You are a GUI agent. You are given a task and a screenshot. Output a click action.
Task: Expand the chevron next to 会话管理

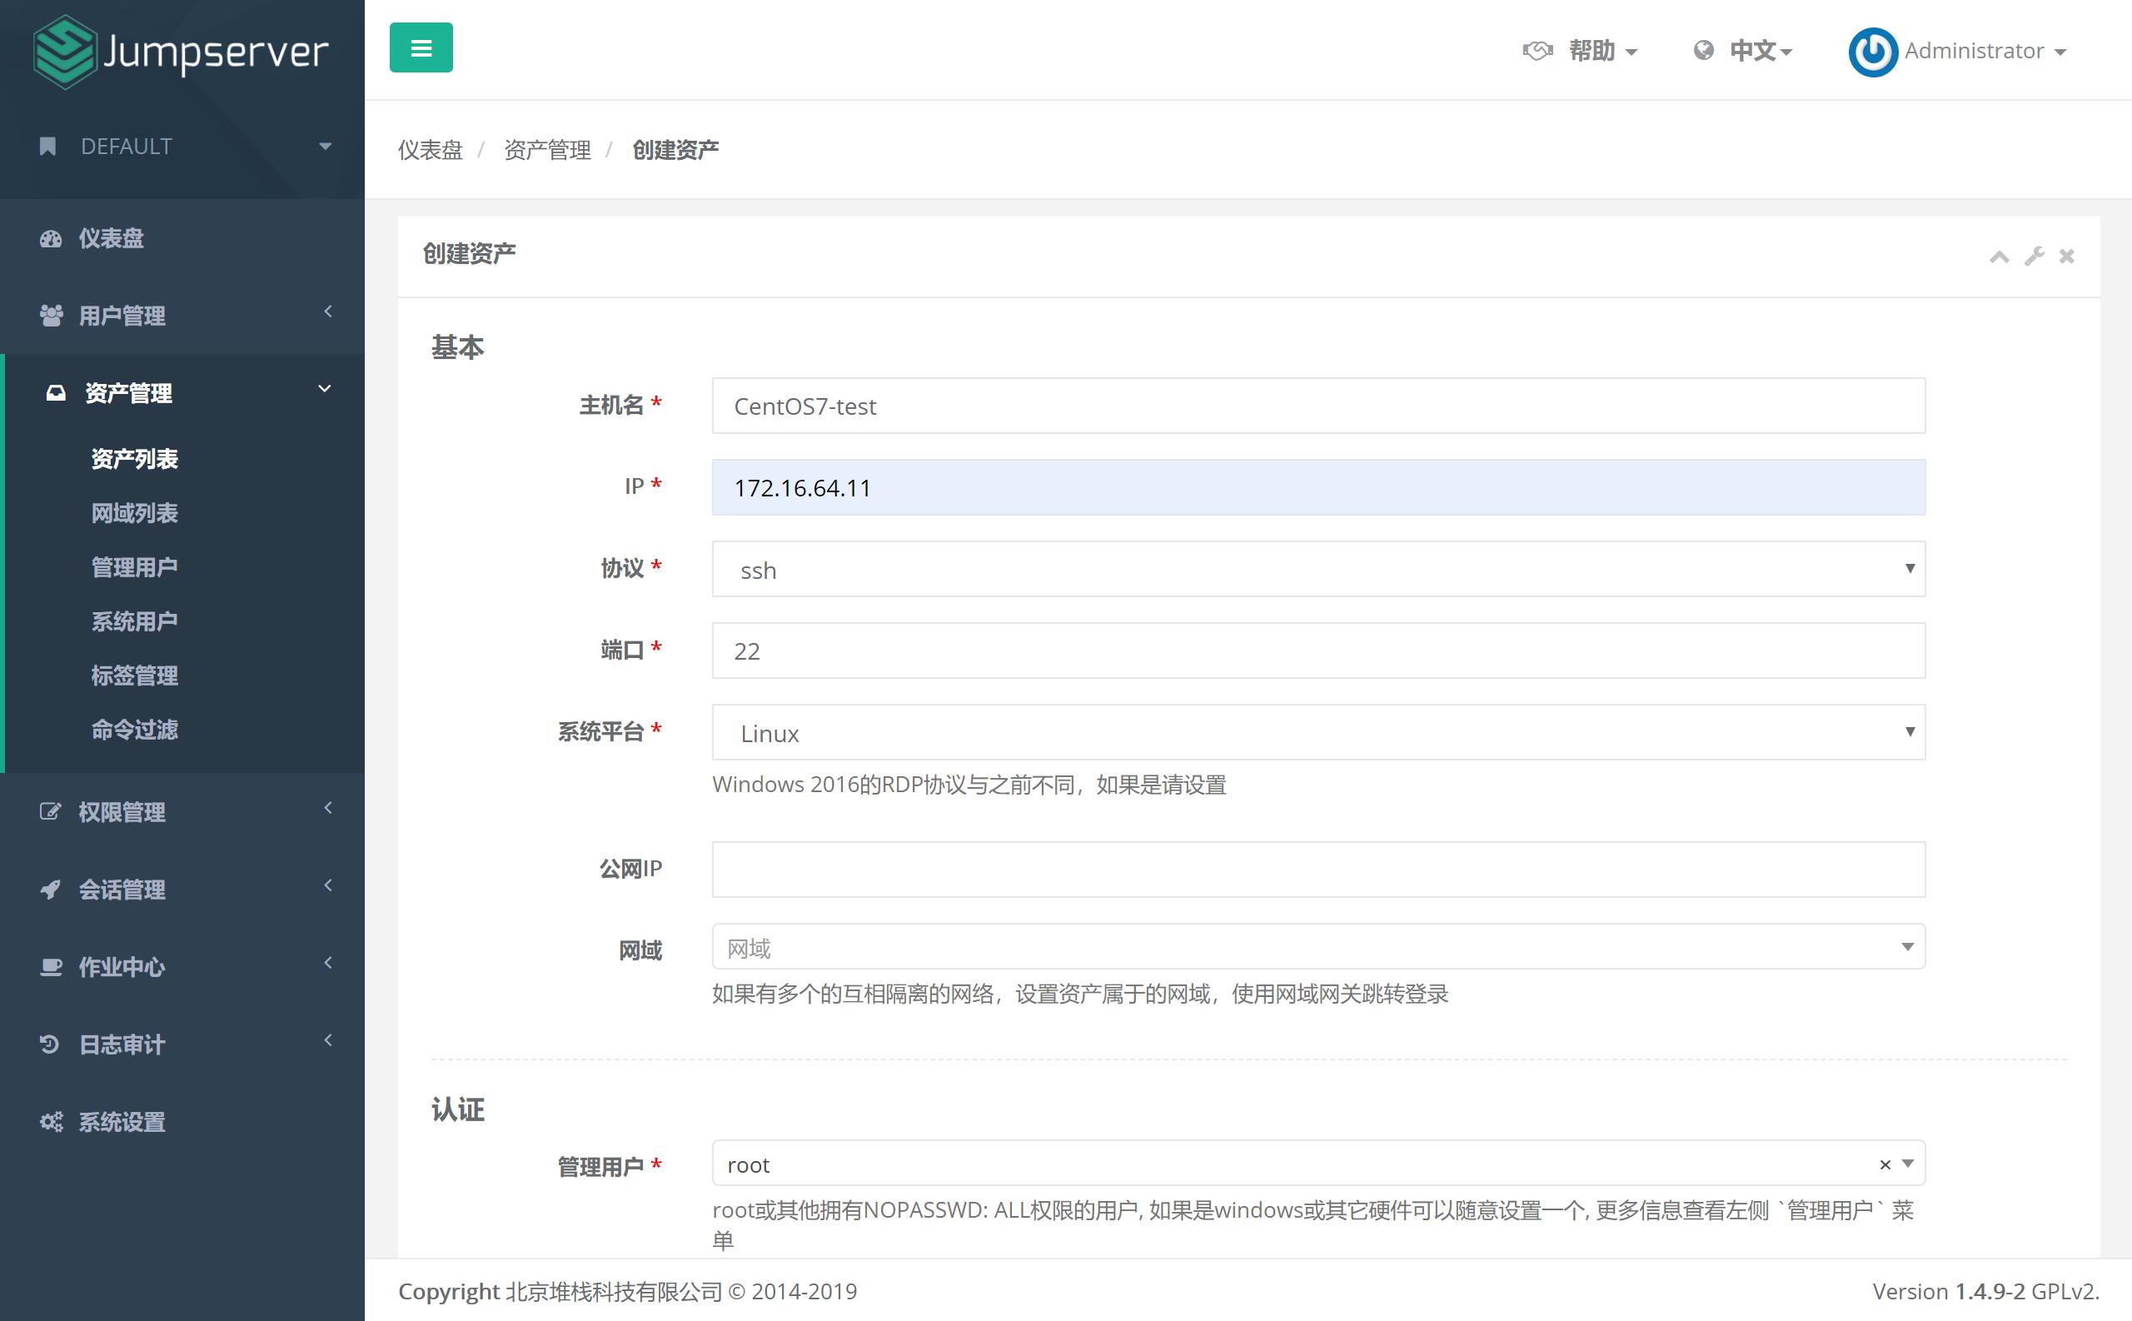[x=328, y=885]
